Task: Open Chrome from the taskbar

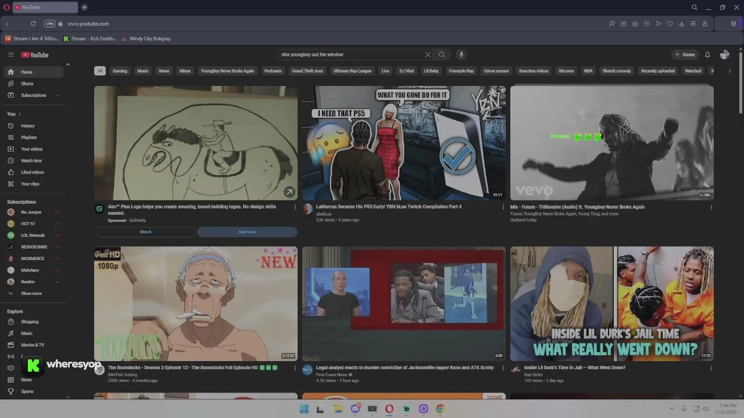Action: coord(440,409)
